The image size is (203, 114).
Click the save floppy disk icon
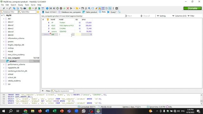[x=82, y=8]
